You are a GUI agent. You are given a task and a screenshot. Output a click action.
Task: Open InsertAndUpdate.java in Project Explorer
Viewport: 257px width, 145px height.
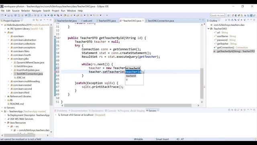pyautogui.click(x=28, y=70)
